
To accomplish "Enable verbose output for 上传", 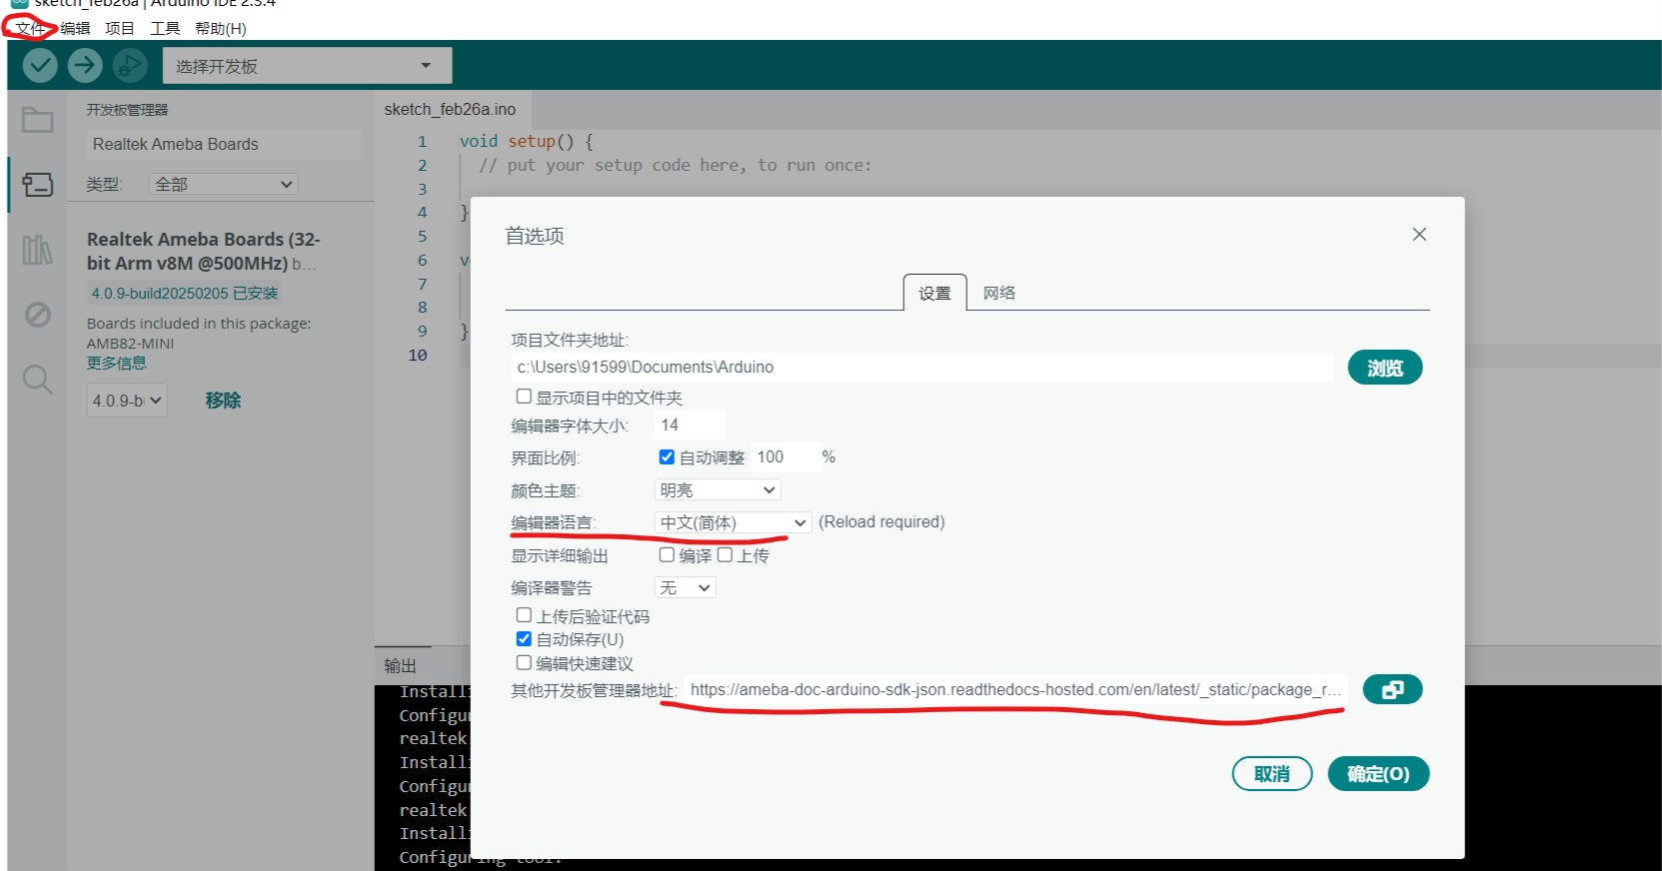I will [725, 554].
